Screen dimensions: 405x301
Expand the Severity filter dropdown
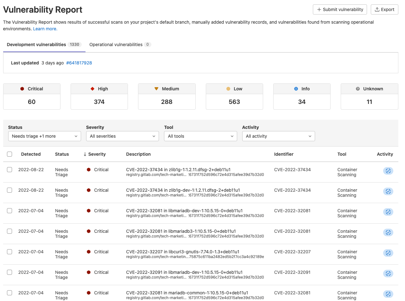pos(123,136)
